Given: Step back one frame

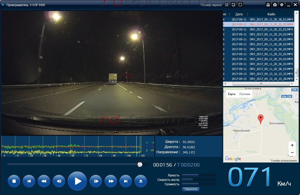Looking at the screenshot, I should pyautogui.click(x=59, y=181).
